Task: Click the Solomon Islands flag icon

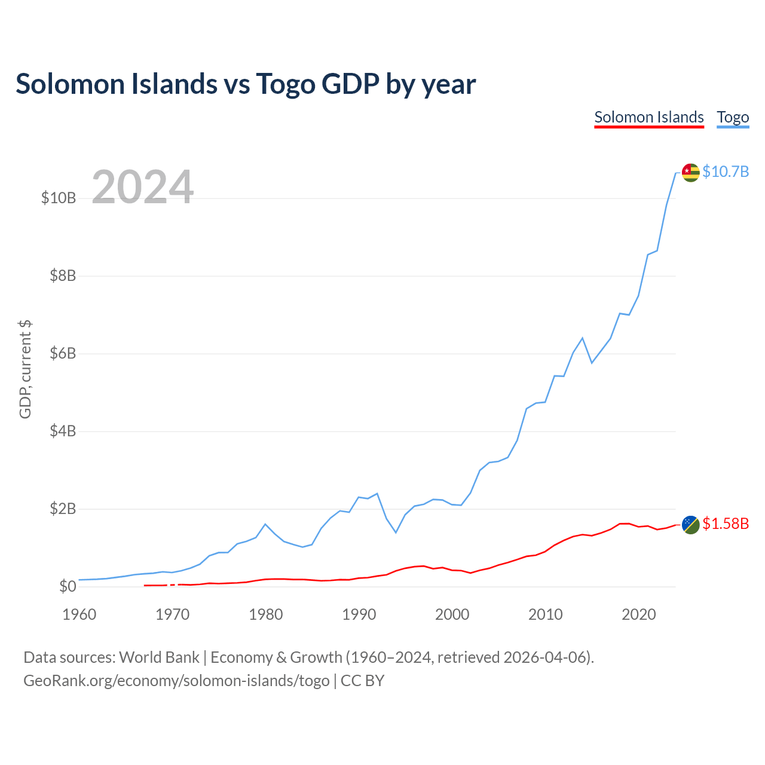Action: tap(690, 525)
